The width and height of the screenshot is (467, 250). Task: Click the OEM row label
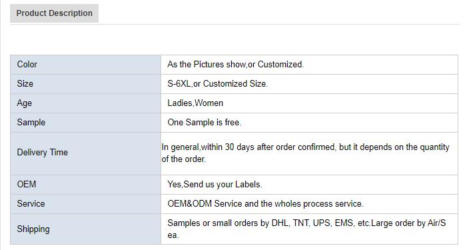85,185
